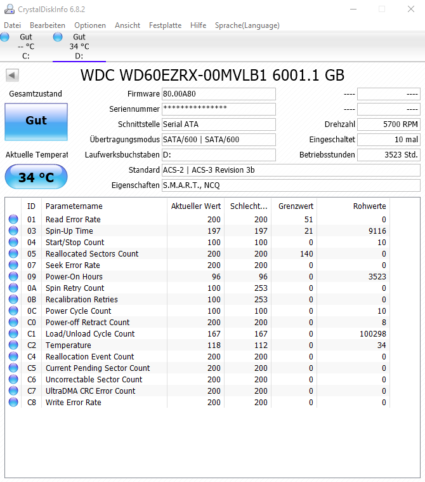Click the Rohwerte column header
425x482 pixels.
[354, 206]
